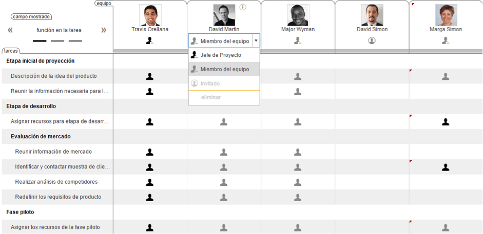Viewport: 483px width, 234px height.
Task: Select the first page indicator under función en la tarea
Action: pos(40,40)
